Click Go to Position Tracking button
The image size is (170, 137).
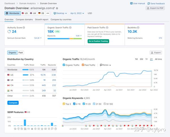pos(98,41)
